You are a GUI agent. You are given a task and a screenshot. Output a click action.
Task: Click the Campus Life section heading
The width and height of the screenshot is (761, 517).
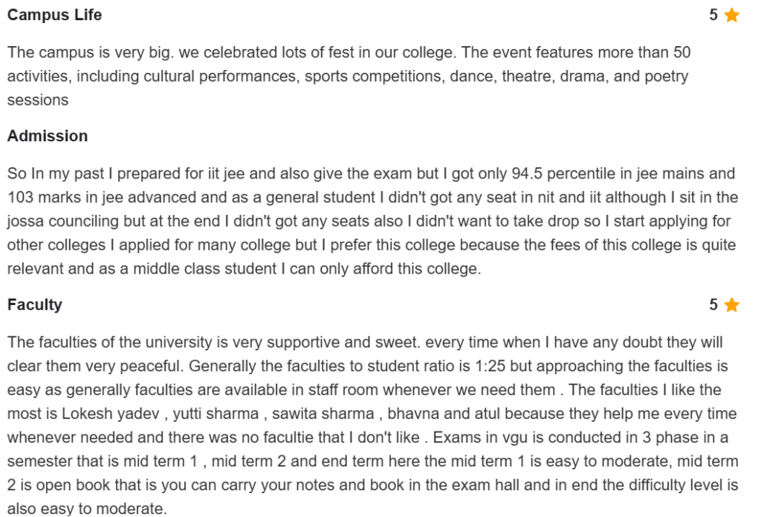54,15
